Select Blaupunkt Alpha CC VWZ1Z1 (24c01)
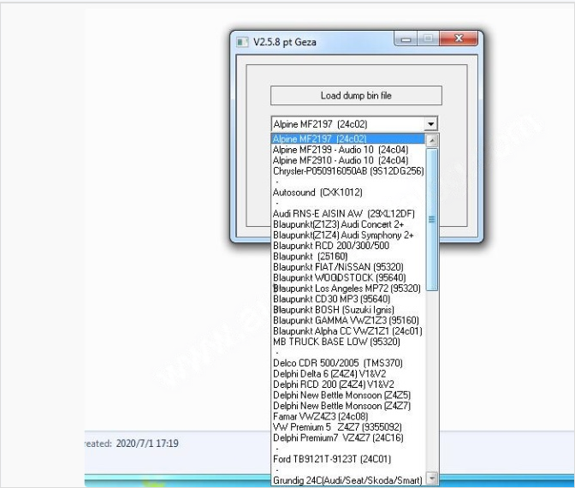The image size is (575, 488). [x=348, y=330]
